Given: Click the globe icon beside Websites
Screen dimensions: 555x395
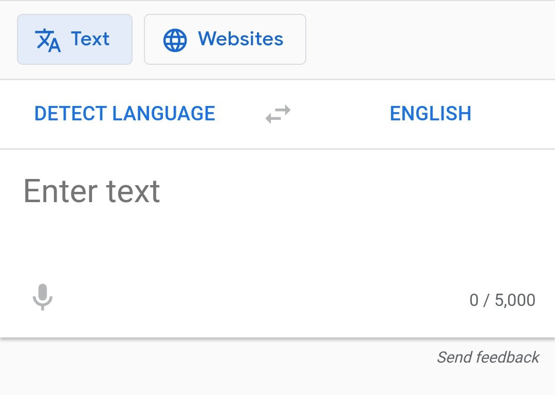Looking at the screenshot, I should pos(175,40).
